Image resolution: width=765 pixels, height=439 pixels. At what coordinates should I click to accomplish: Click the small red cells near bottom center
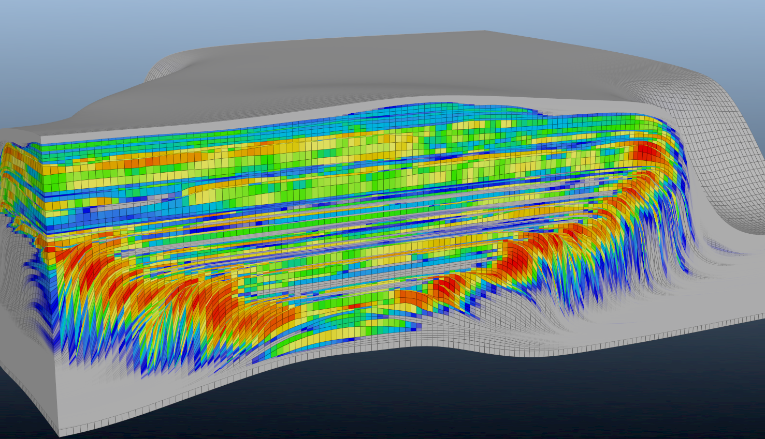coord(355,306)
